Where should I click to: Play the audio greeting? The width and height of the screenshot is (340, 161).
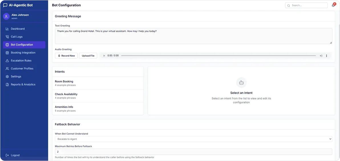click(x=104, y=56)
